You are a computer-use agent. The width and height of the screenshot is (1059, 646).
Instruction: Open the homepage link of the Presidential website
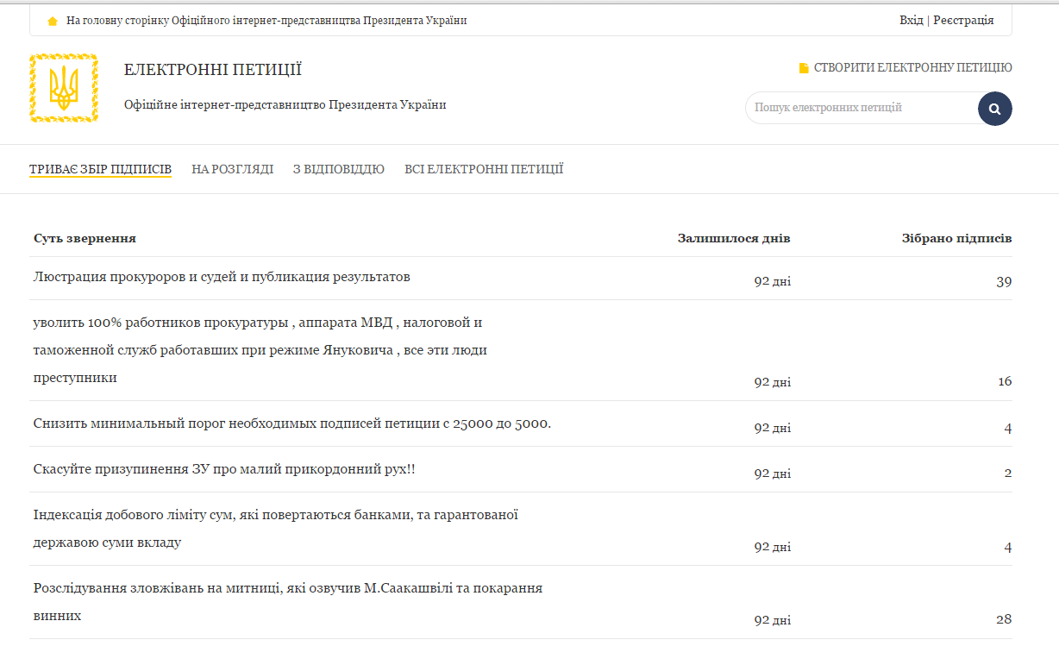[259, 20]
